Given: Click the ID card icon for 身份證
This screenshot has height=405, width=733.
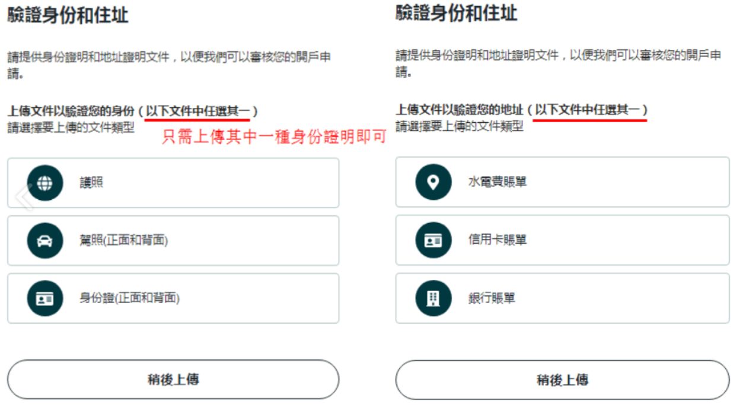Looking at the screenshot, I should [45, 298].
